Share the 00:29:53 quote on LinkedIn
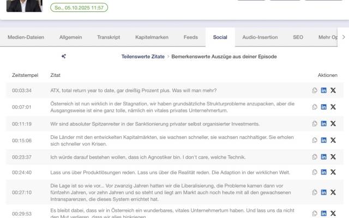Viewport: 349px width, 218px height. [x=324, y=213]
